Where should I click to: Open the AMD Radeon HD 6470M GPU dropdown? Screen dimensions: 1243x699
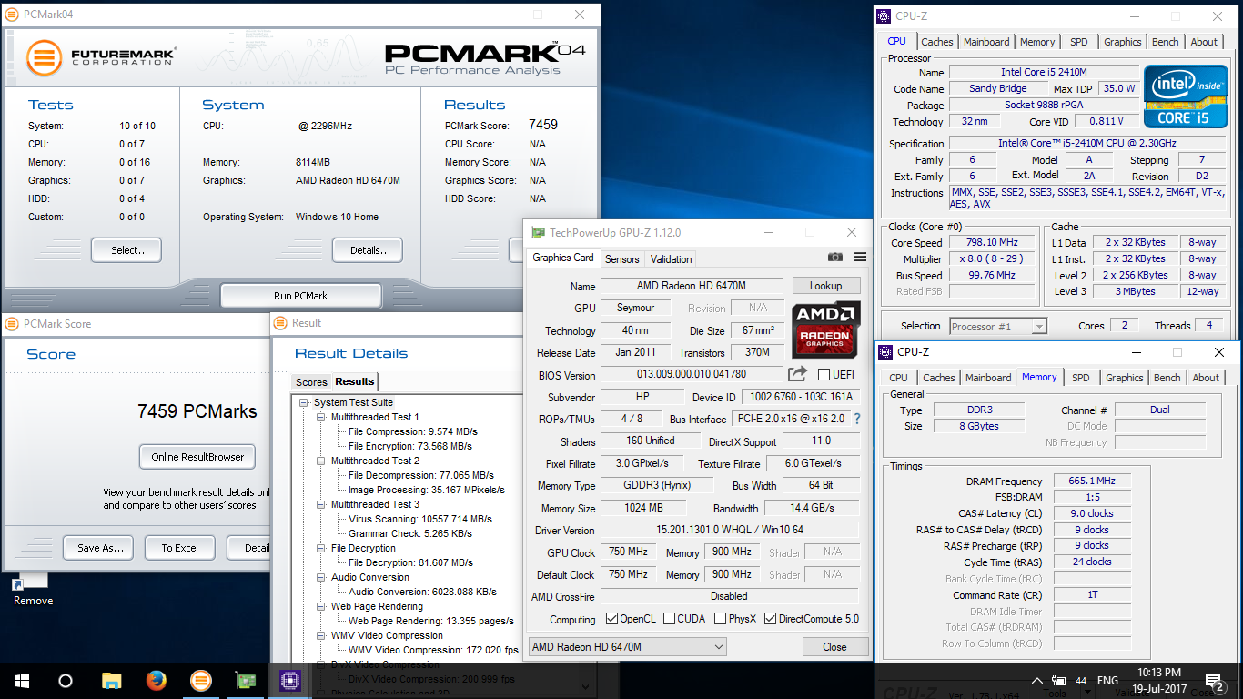(x=627, y=646)
